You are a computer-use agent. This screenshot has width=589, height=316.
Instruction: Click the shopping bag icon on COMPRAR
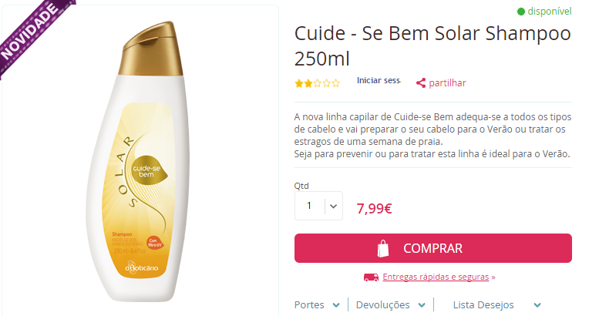click(383, 248)
